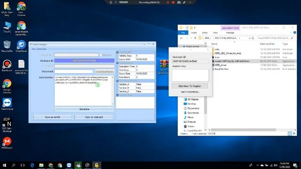Toggle the checkbox next to Master Key field
This screenshot has width=301, height=169.
101,55
